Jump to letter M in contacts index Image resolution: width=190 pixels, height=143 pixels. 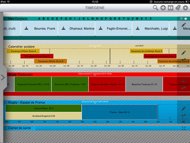point(93,19)
